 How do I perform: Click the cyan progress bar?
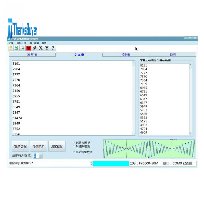pyautogui.click(x=111, y=163)
